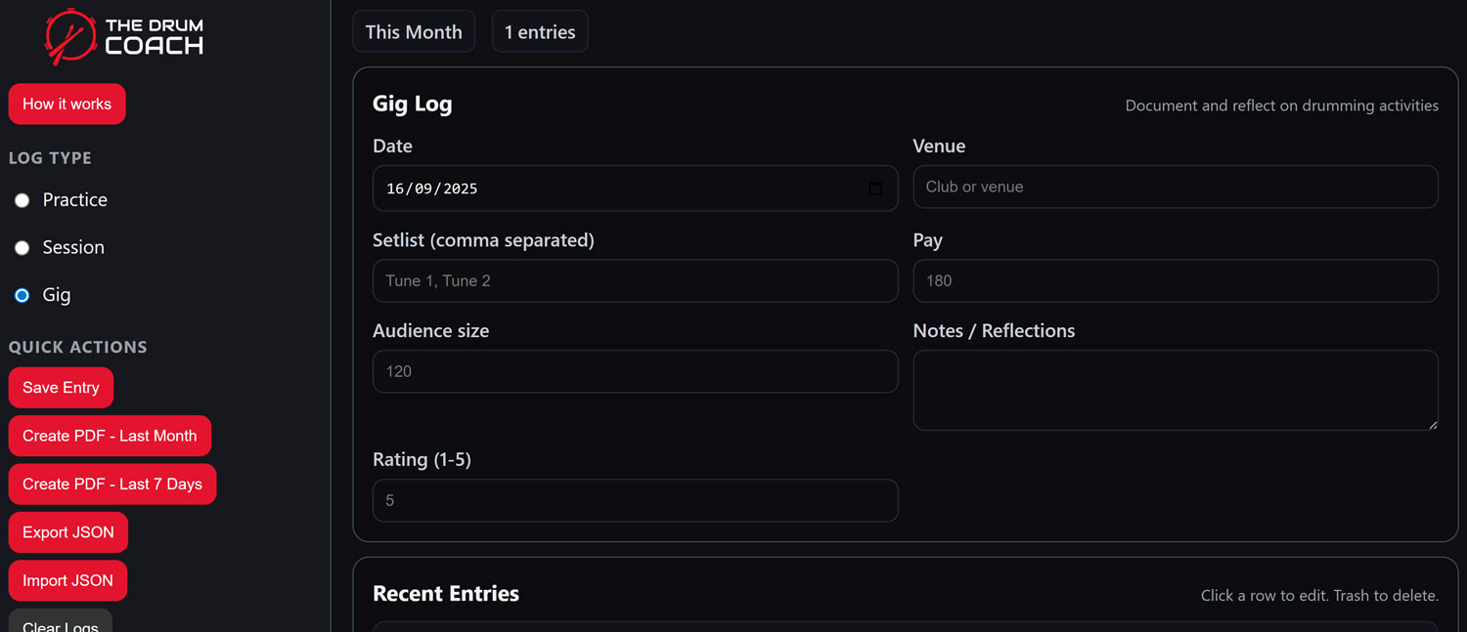Select the Gig log type
Viewport: 1467px width, 632px height.
[x=22, y=295]
